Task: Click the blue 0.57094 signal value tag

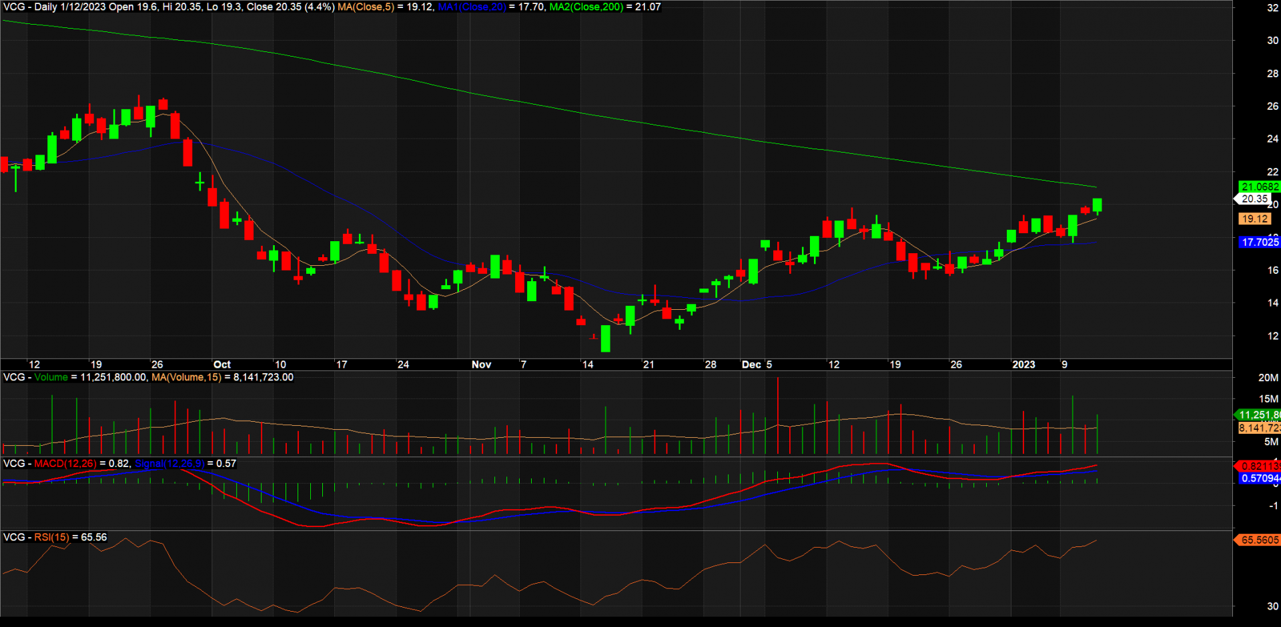Action: (1260, 478)
